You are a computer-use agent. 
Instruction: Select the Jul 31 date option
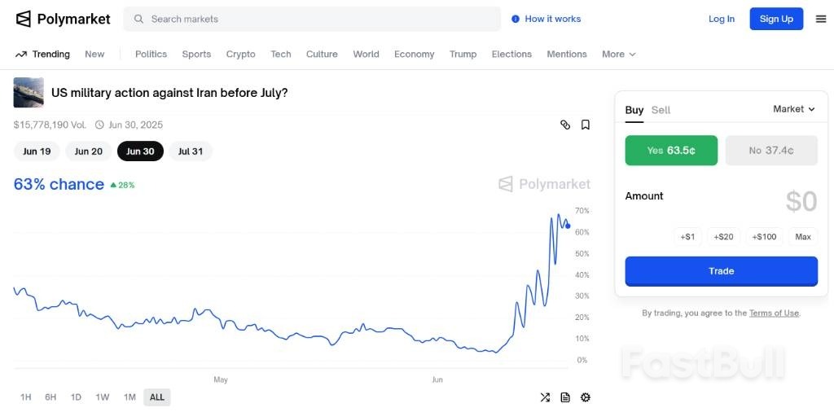point(190,151)
